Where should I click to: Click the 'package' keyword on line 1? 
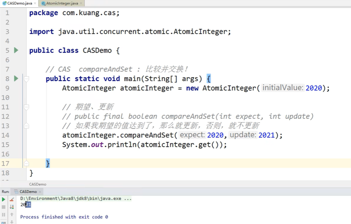(x=44, y=13)
